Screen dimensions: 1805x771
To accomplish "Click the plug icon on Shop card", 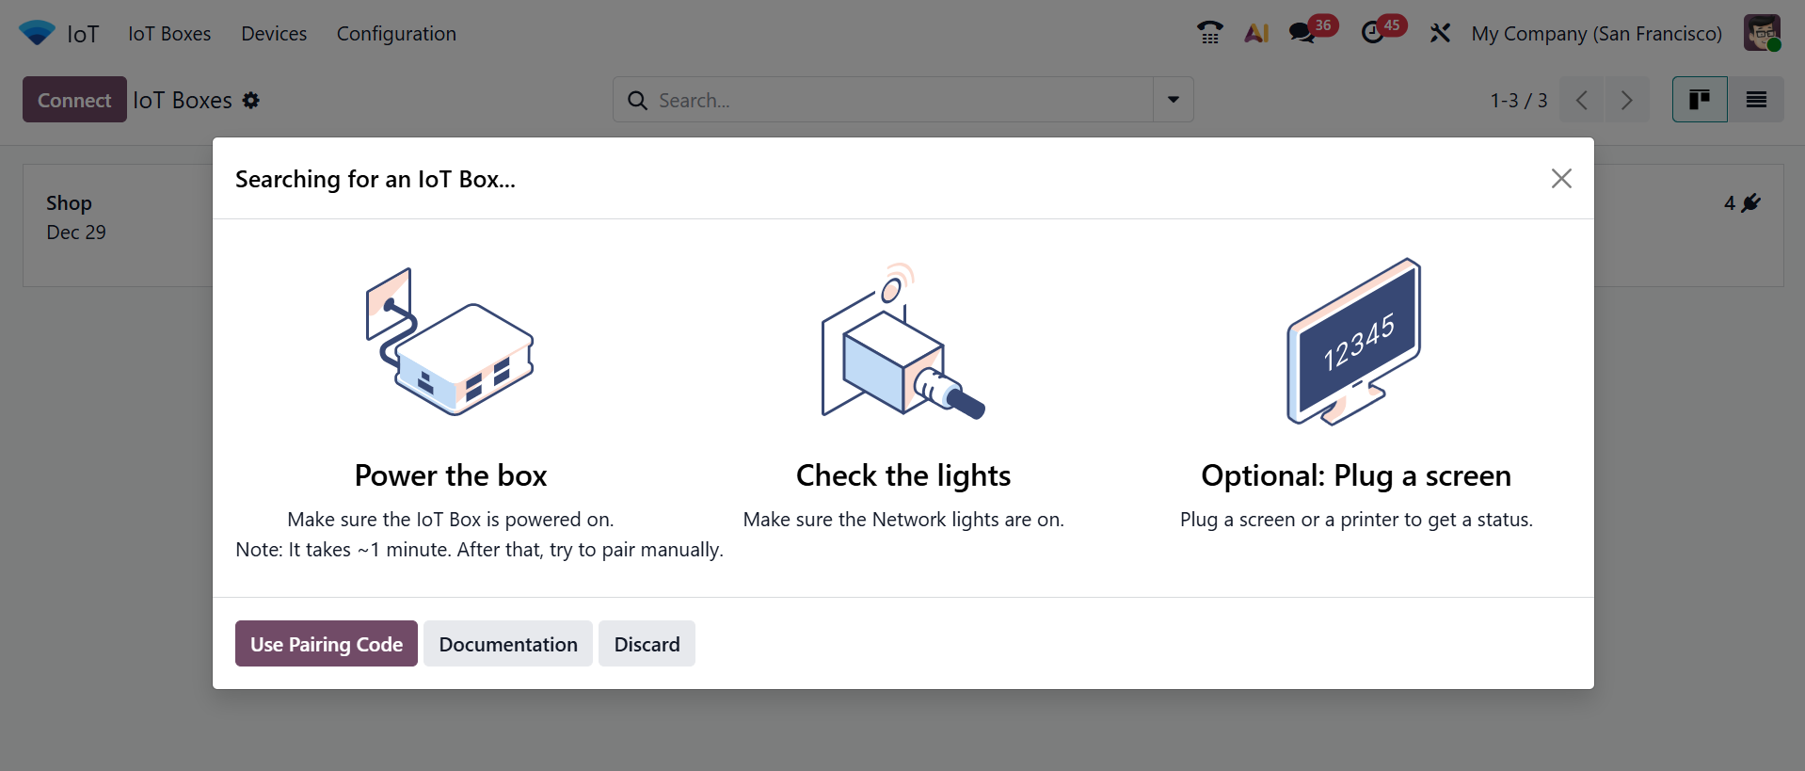I will [x=1750, y=202].
